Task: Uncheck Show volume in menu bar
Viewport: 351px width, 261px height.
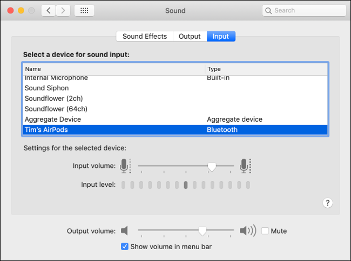Action: 125,246
